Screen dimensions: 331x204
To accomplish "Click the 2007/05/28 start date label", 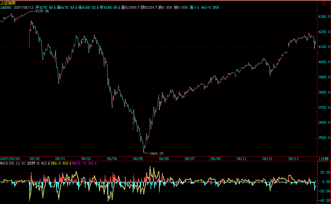I will click(10, 159).
